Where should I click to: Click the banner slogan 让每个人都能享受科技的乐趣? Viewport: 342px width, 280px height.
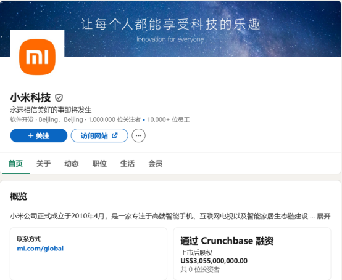pos(170,24)
